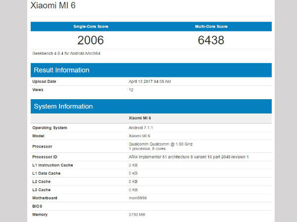Select the Single-Core Score header
297x222 pixels.
coord(91,27)
